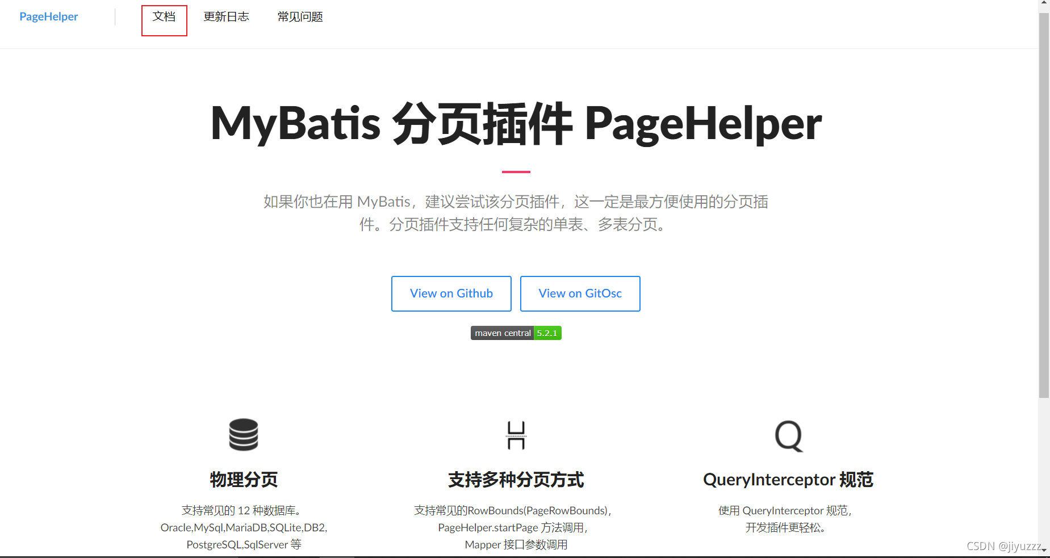This screenshot has height=558, width=1050.
Task: Switch to the 常见问题 tab
Action: pos(300,16)
